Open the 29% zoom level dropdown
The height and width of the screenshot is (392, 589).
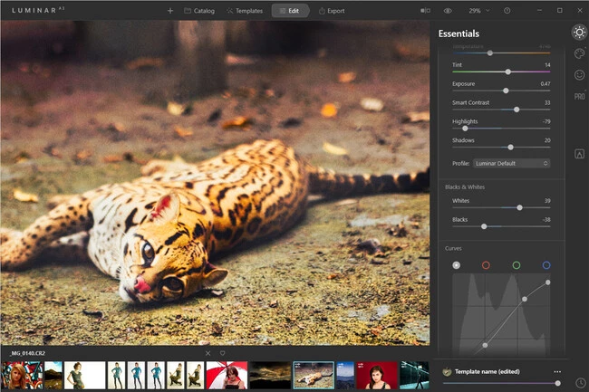point(478,11)
